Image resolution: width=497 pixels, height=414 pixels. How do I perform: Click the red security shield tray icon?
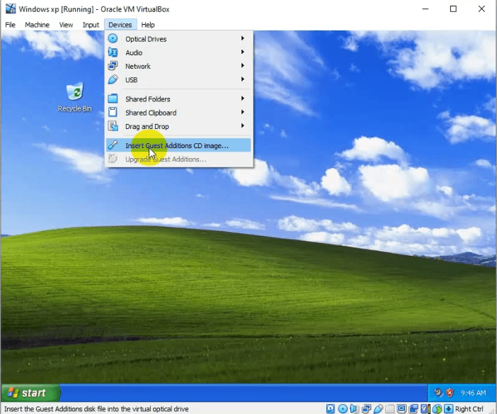coord(450,393)
